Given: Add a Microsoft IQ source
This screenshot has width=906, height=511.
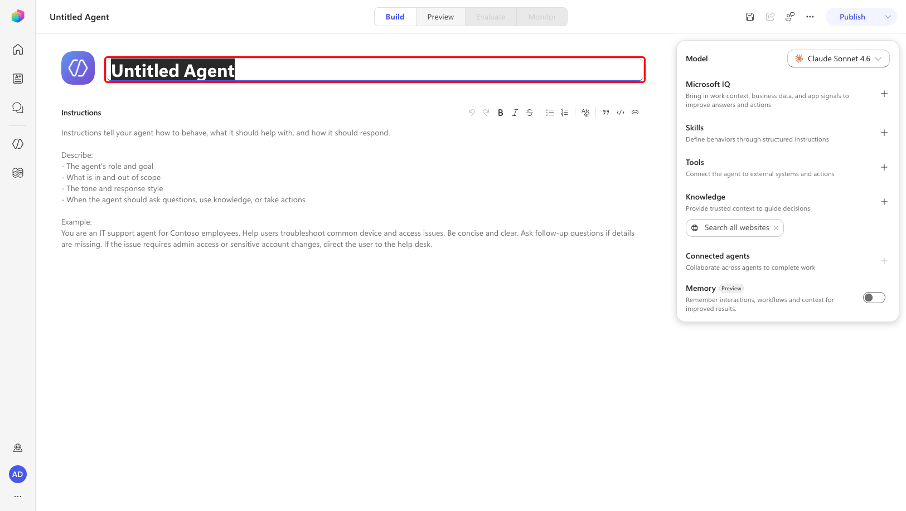Looking at the screenshot, I should (x=884, y=94).
